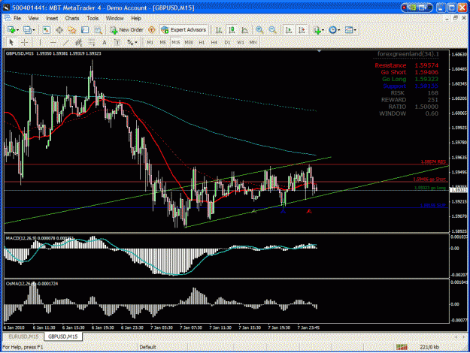
Task: Switch to M5 timeframe
Action: pyautogui.click(x=162, y=43)
